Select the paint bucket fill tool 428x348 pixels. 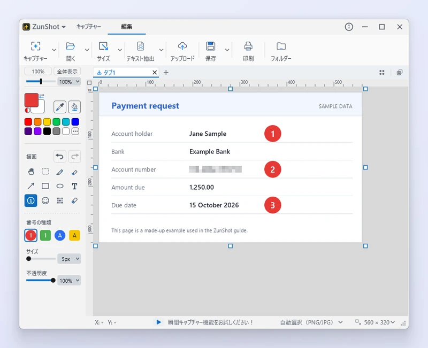click(74, 106)
